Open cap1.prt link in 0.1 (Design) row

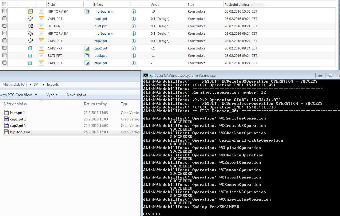tap(101, 19)
